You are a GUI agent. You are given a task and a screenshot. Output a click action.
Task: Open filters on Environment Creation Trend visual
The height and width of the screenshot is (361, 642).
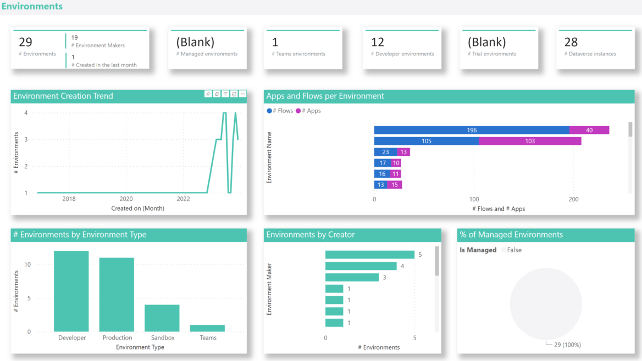225,94
